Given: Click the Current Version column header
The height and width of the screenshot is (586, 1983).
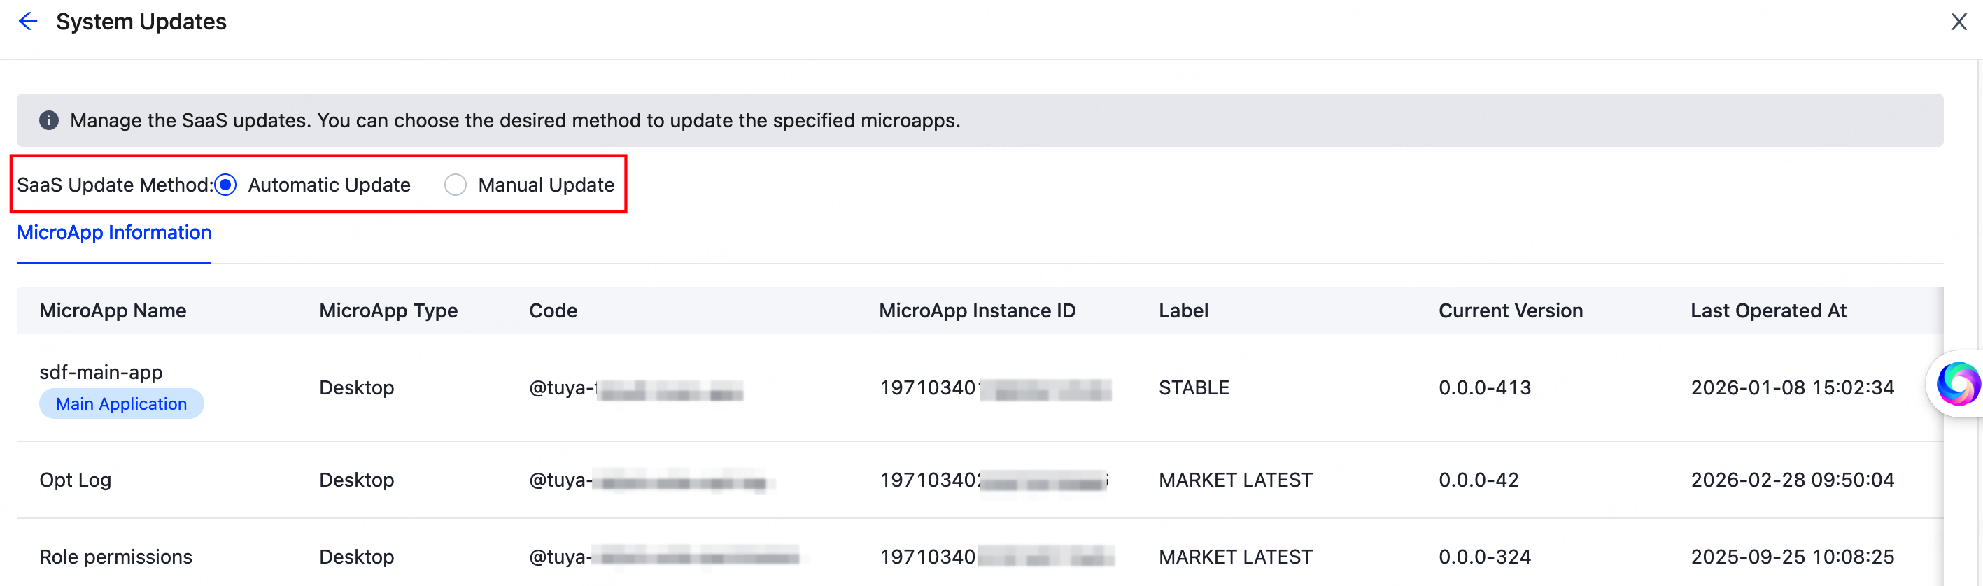Looking at the screenshot, I should pos(1511,310).
